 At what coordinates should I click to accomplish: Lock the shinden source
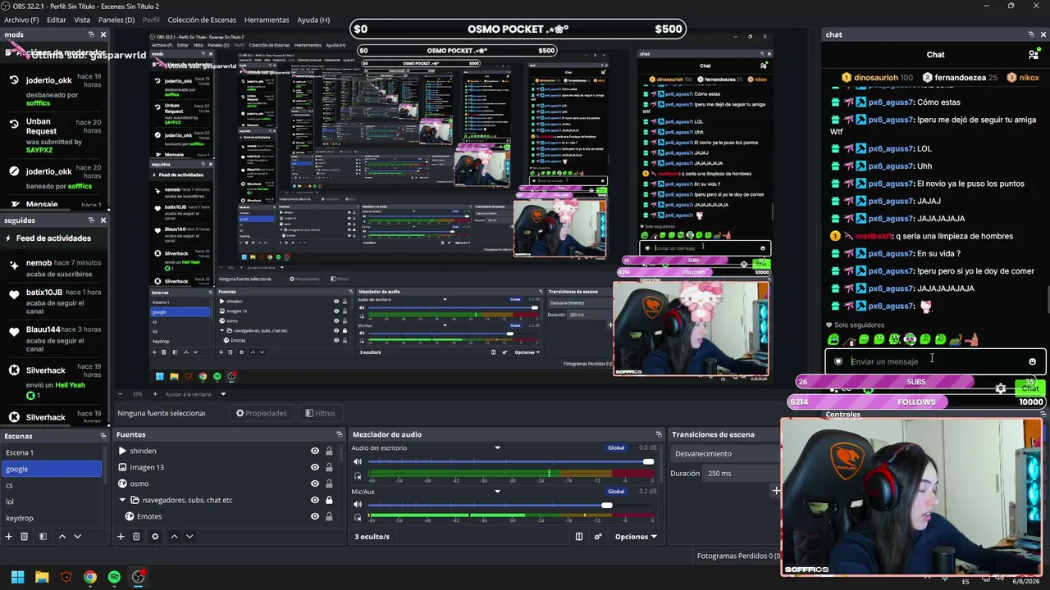point(329,451)
